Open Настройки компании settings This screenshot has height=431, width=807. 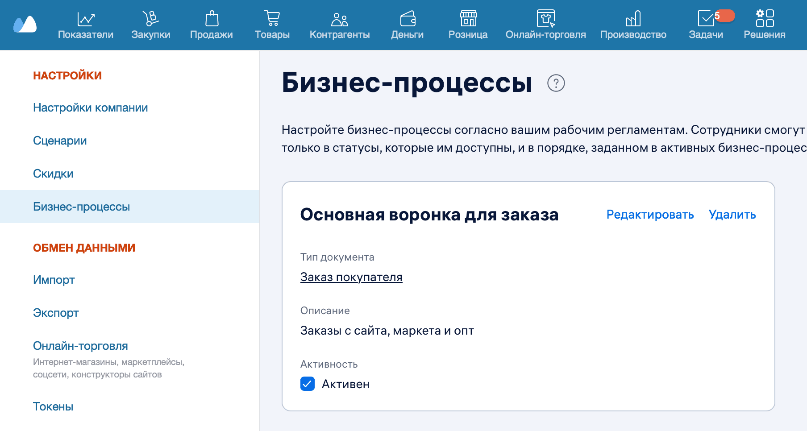click(x=90, y=108)
